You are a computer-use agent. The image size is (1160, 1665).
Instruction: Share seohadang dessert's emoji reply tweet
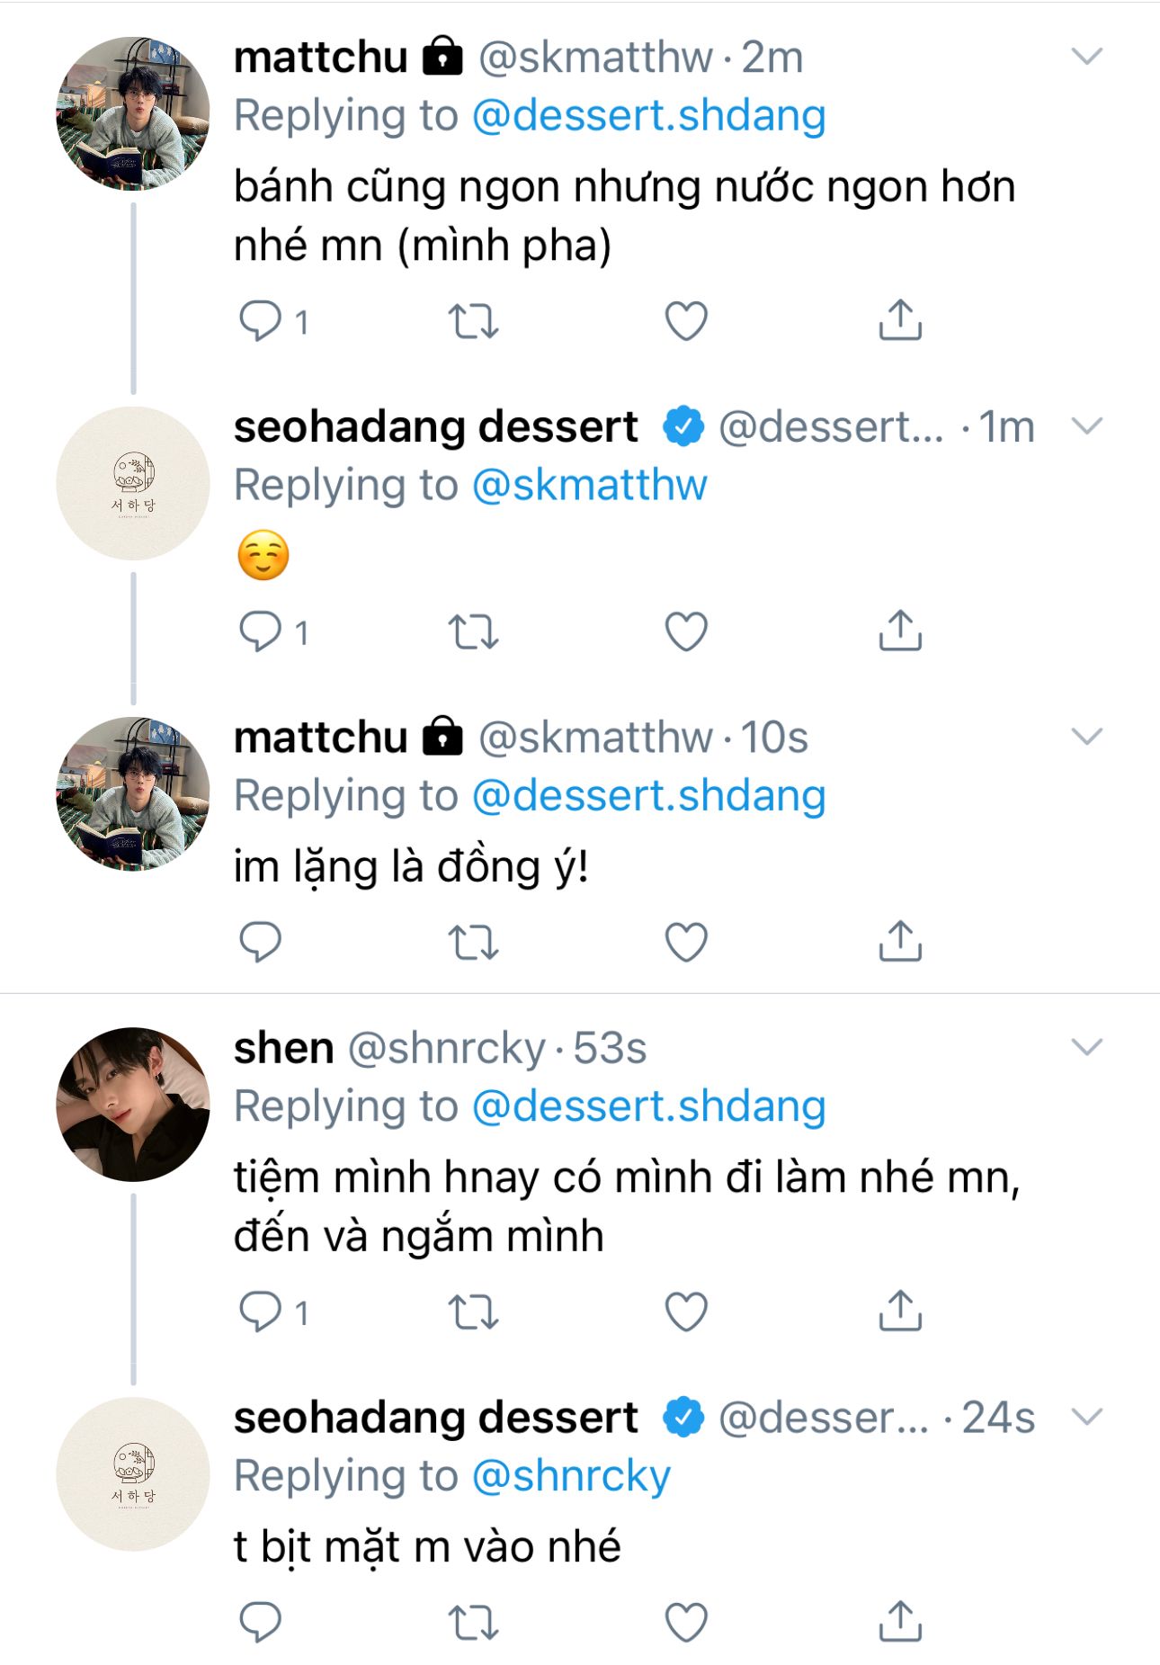pyautogui.click(x=900, y=631)
